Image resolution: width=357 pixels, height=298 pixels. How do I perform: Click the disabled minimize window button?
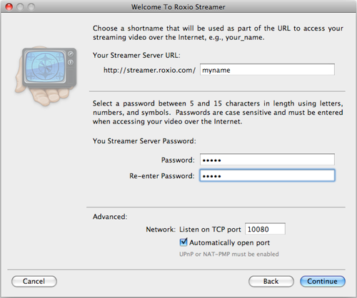click(20, 7)
